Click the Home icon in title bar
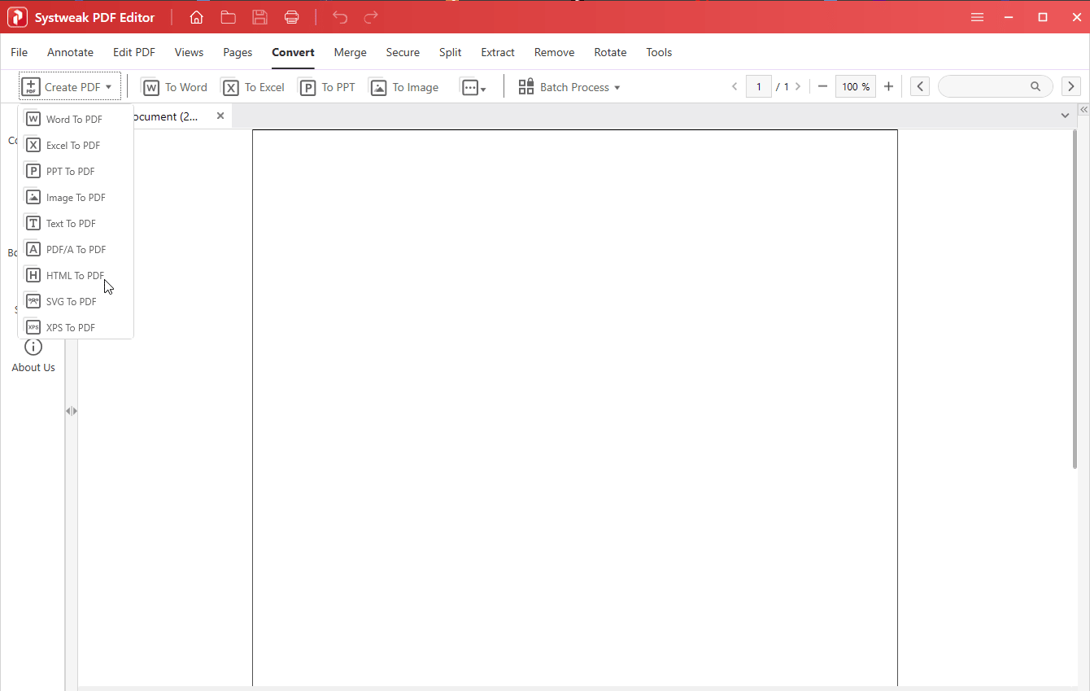Viewport: 1090px width, 691px height. click(196, 17)
